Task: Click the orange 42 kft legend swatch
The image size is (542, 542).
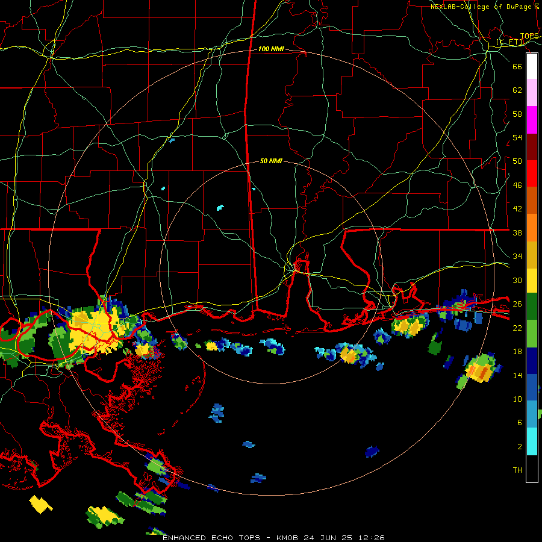Action: pyautogui.click(x=532, y=228)
